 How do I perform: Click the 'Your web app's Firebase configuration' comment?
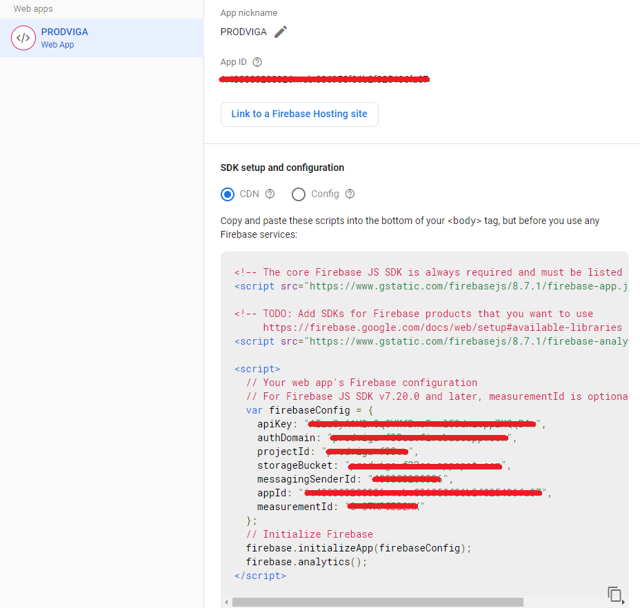pos(361,383)
